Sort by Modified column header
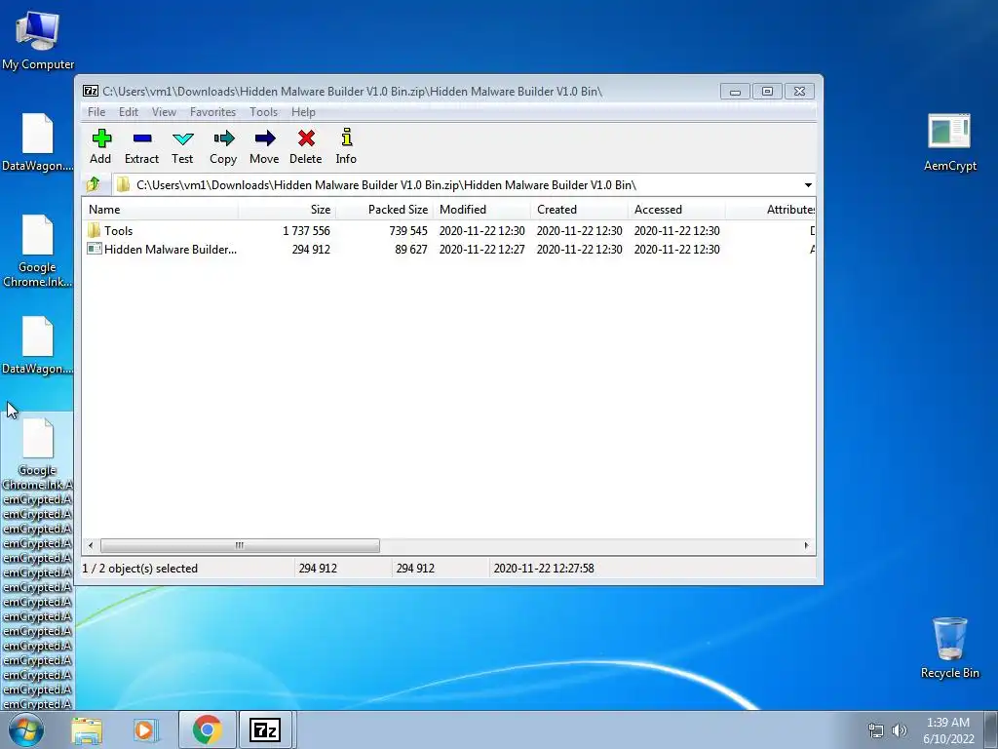This screenshot has height=749, width=998. (481, 210)
